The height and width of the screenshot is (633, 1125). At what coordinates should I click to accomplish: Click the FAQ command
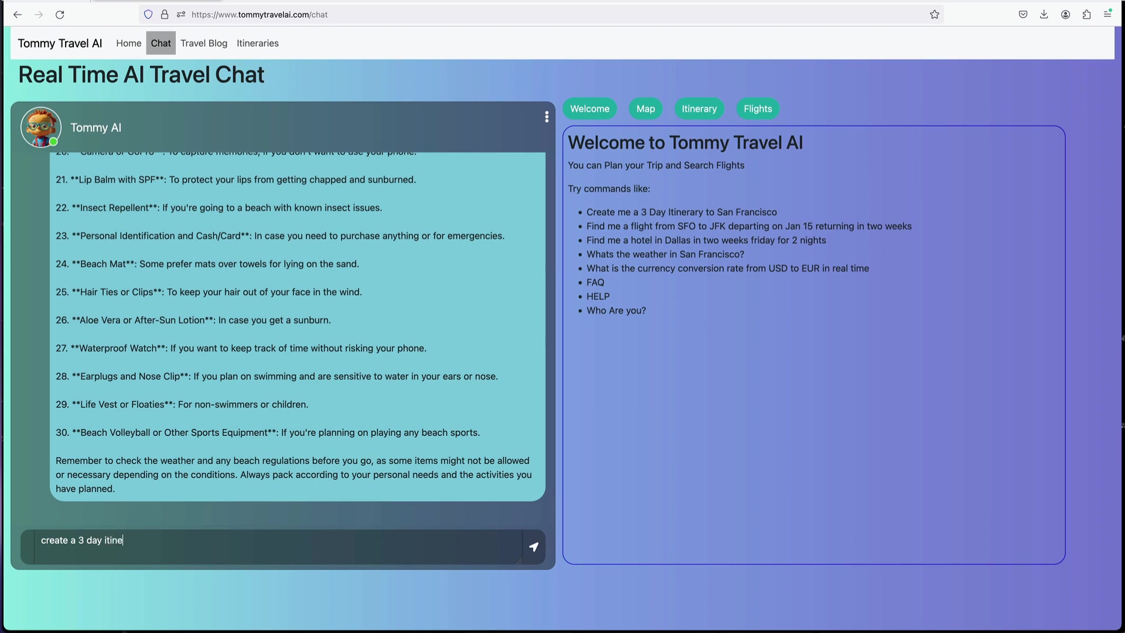[x=595, y=283]
